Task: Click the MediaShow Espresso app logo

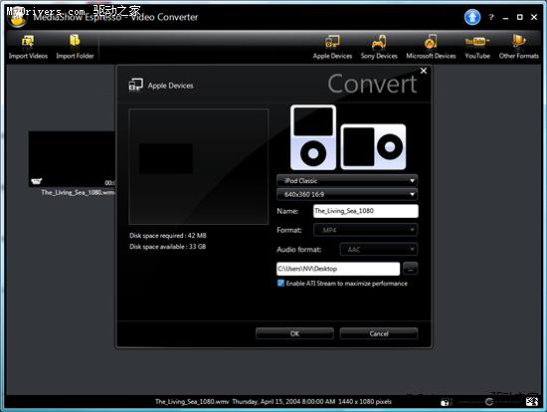Action: pyautogui.click(x=17, y=18)
